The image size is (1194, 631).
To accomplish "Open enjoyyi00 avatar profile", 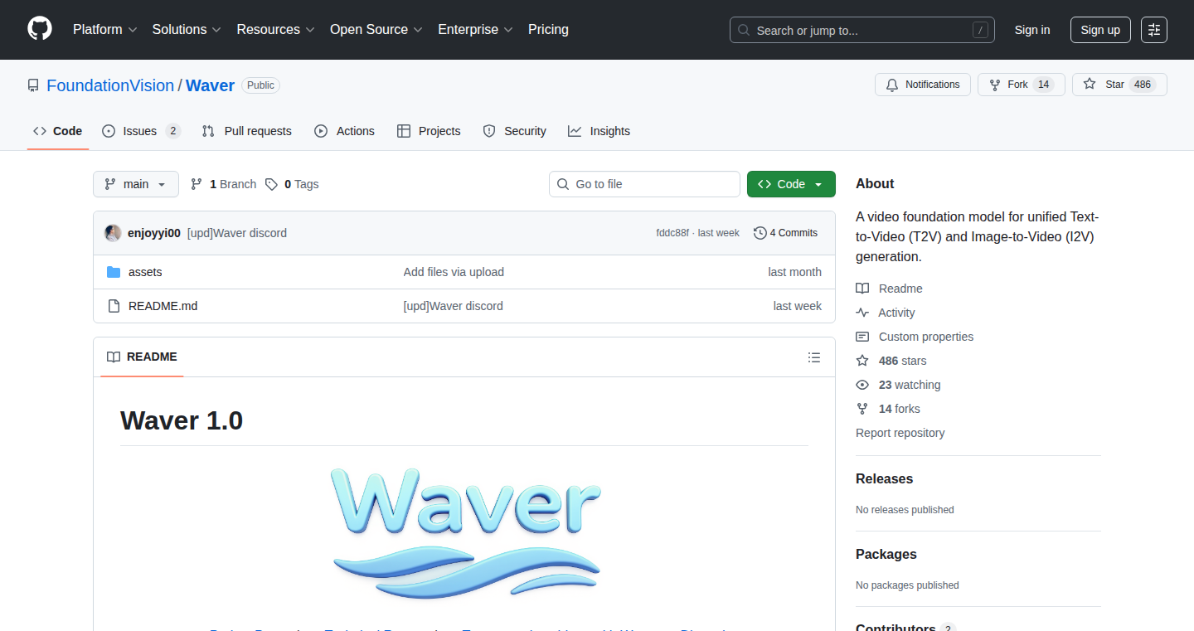I will (113, 233).
